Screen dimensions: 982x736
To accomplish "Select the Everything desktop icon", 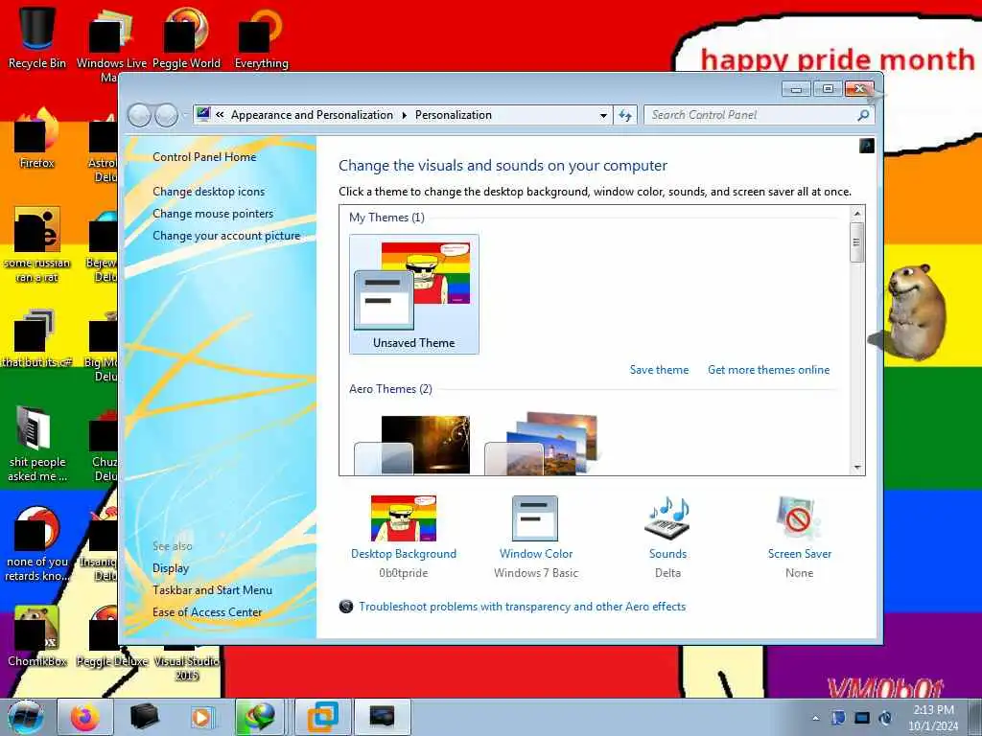I will coord(261,36).
